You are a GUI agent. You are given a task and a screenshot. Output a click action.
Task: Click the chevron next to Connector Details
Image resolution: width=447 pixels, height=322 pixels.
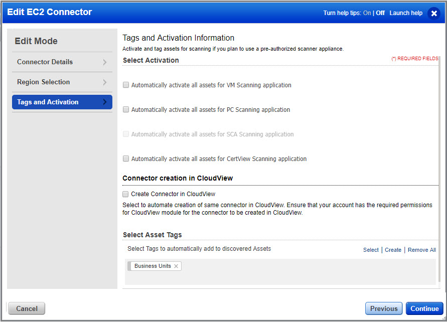tap(105, 62)
